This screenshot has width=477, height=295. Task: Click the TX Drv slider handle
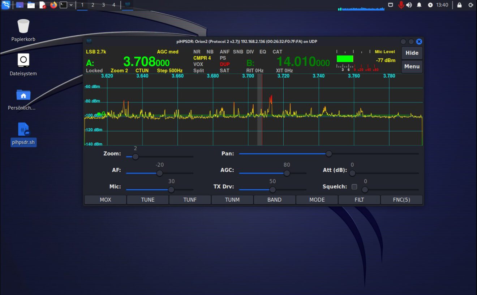273,190
